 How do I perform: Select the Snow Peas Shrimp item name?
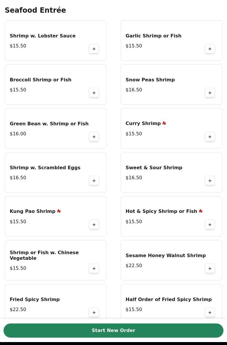coord(150,80)
